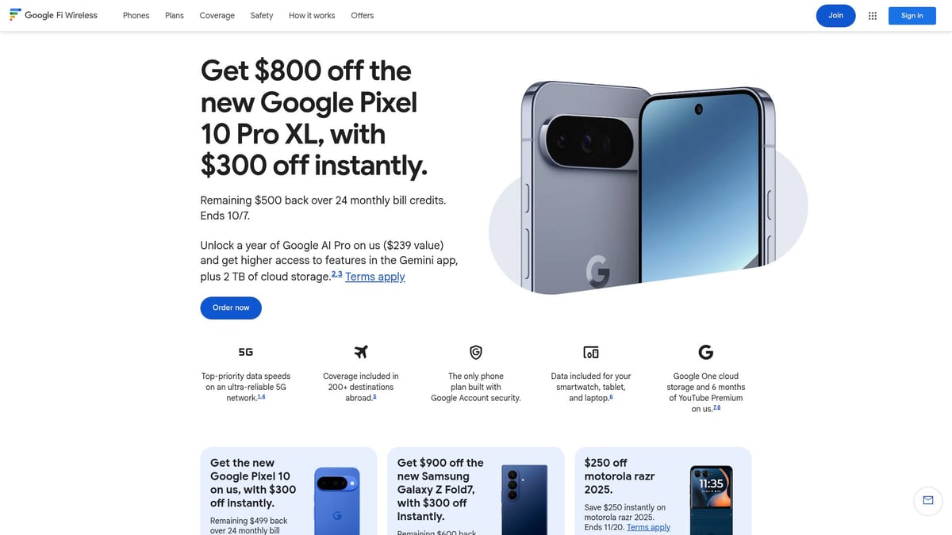Open the Terms apply link under Google AI Pro
The width and height of the screenshot is (952, 535).
coord(375,277)
